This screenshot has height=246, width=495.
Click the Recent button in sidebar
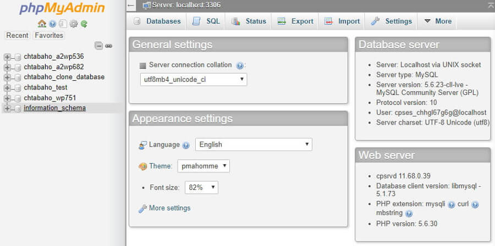17,36
